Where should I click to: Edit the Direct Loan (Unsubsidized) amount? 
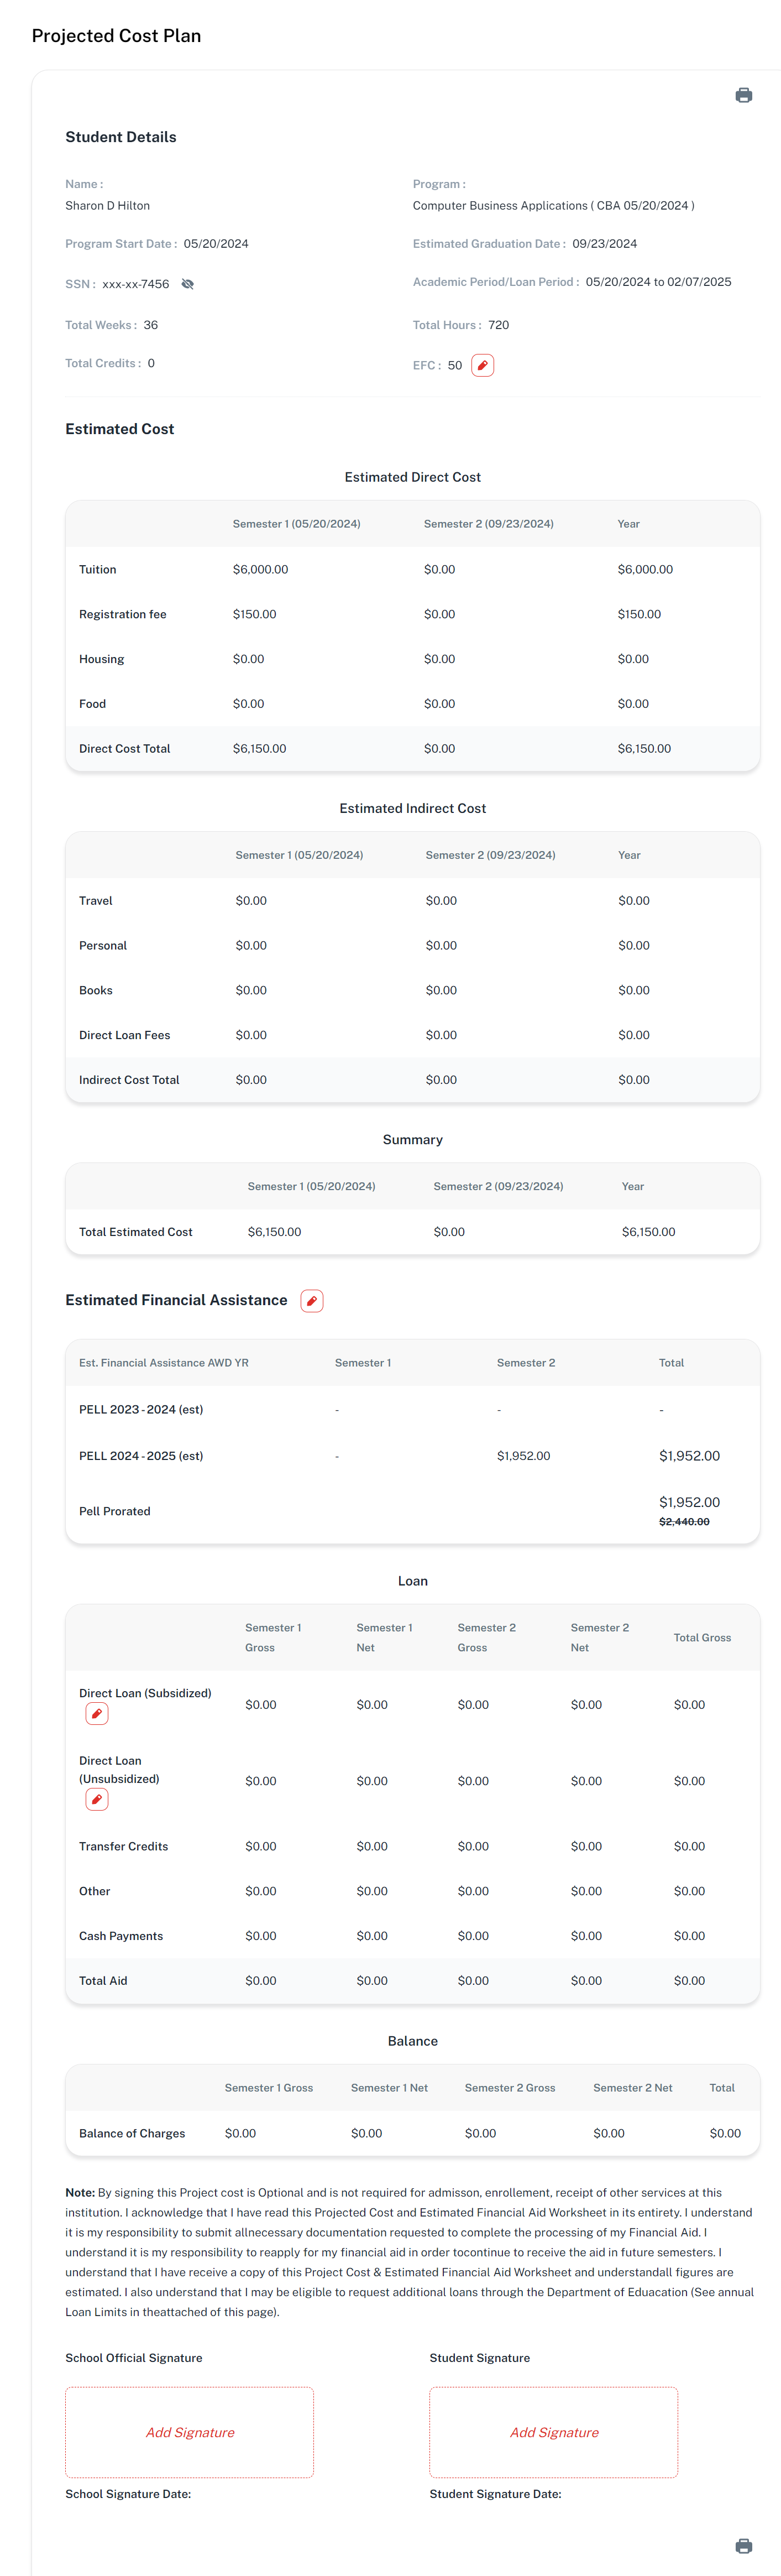[97, 1799]
